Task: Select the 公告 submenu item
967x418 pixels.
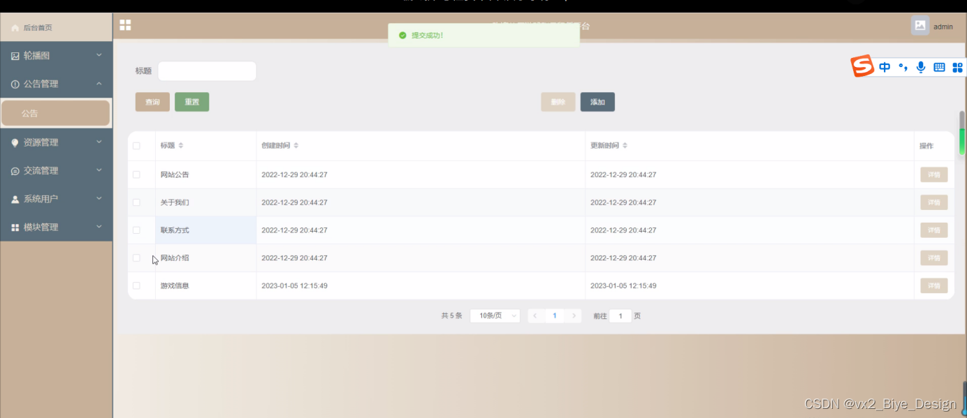Action: coord(56,113)
